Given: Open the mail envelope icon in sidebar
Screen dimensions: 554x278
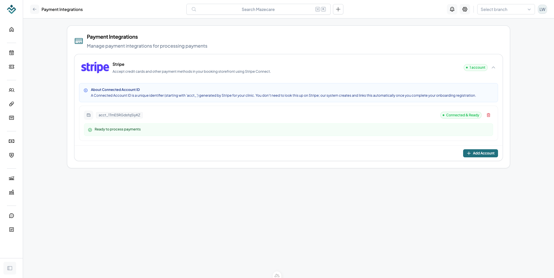Looking at the screenshot, I should coord(12,118).
